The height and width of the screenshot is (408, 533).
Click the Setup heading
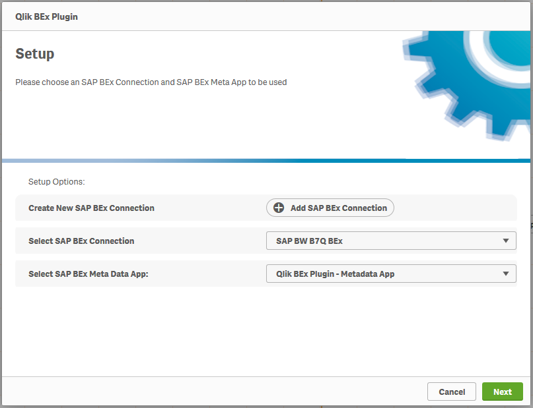(x=34, y=53)
